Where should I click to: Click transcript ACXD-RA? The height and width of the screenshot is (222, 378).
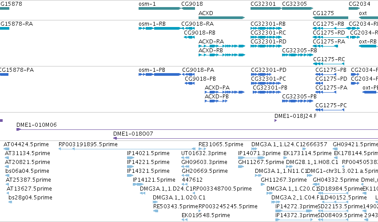click(222, 46)
